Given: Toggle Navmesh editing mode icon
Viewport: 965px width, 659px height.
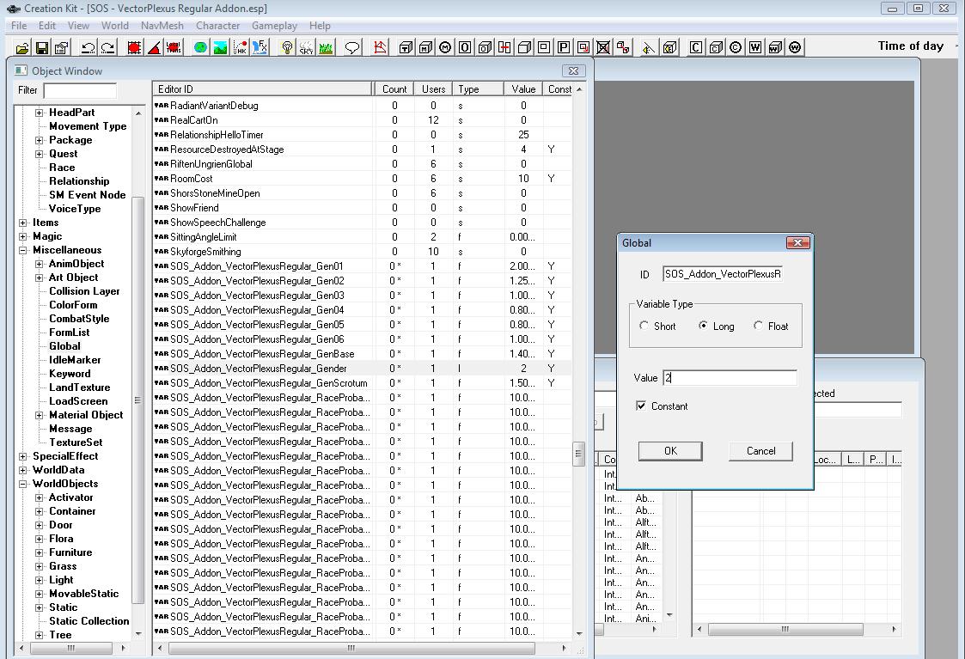Looking at the screenshot, I should (381, 47).
